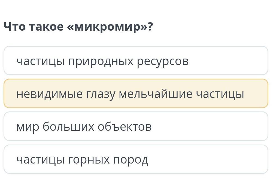
Task: Select answer «частицы горных пород»
Action: coord(136,159)
